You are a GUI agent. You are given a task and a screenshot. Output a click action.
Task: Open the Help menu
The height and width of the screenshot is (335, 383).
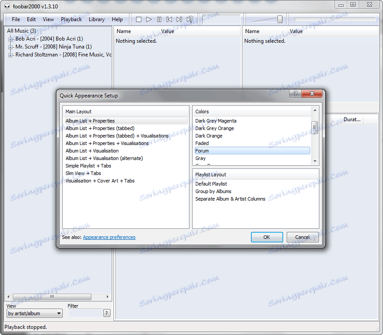(117, 19)
